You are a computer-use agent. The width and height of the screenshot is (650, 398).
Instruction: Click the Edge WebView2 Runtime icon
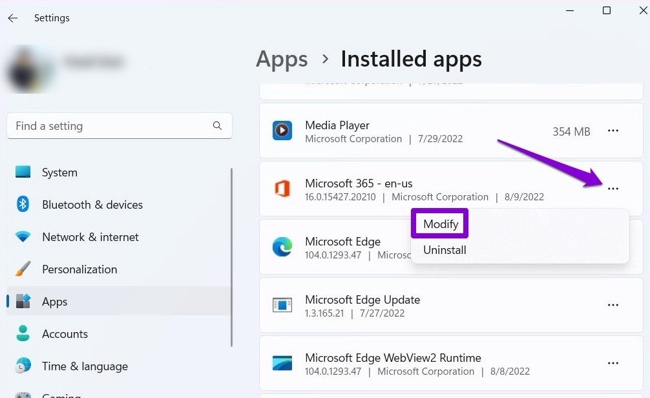pyautogui.click(x=282, y=363)
